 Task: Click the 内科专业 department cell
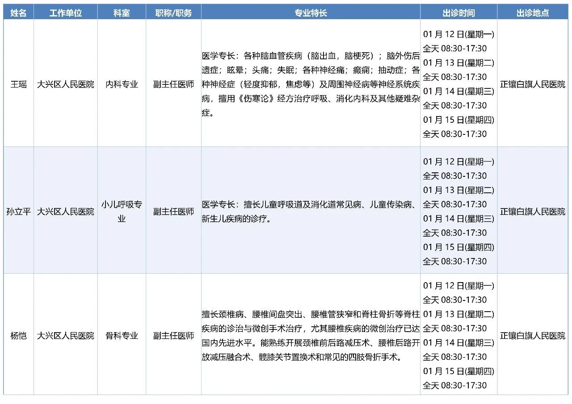point(122,84)
